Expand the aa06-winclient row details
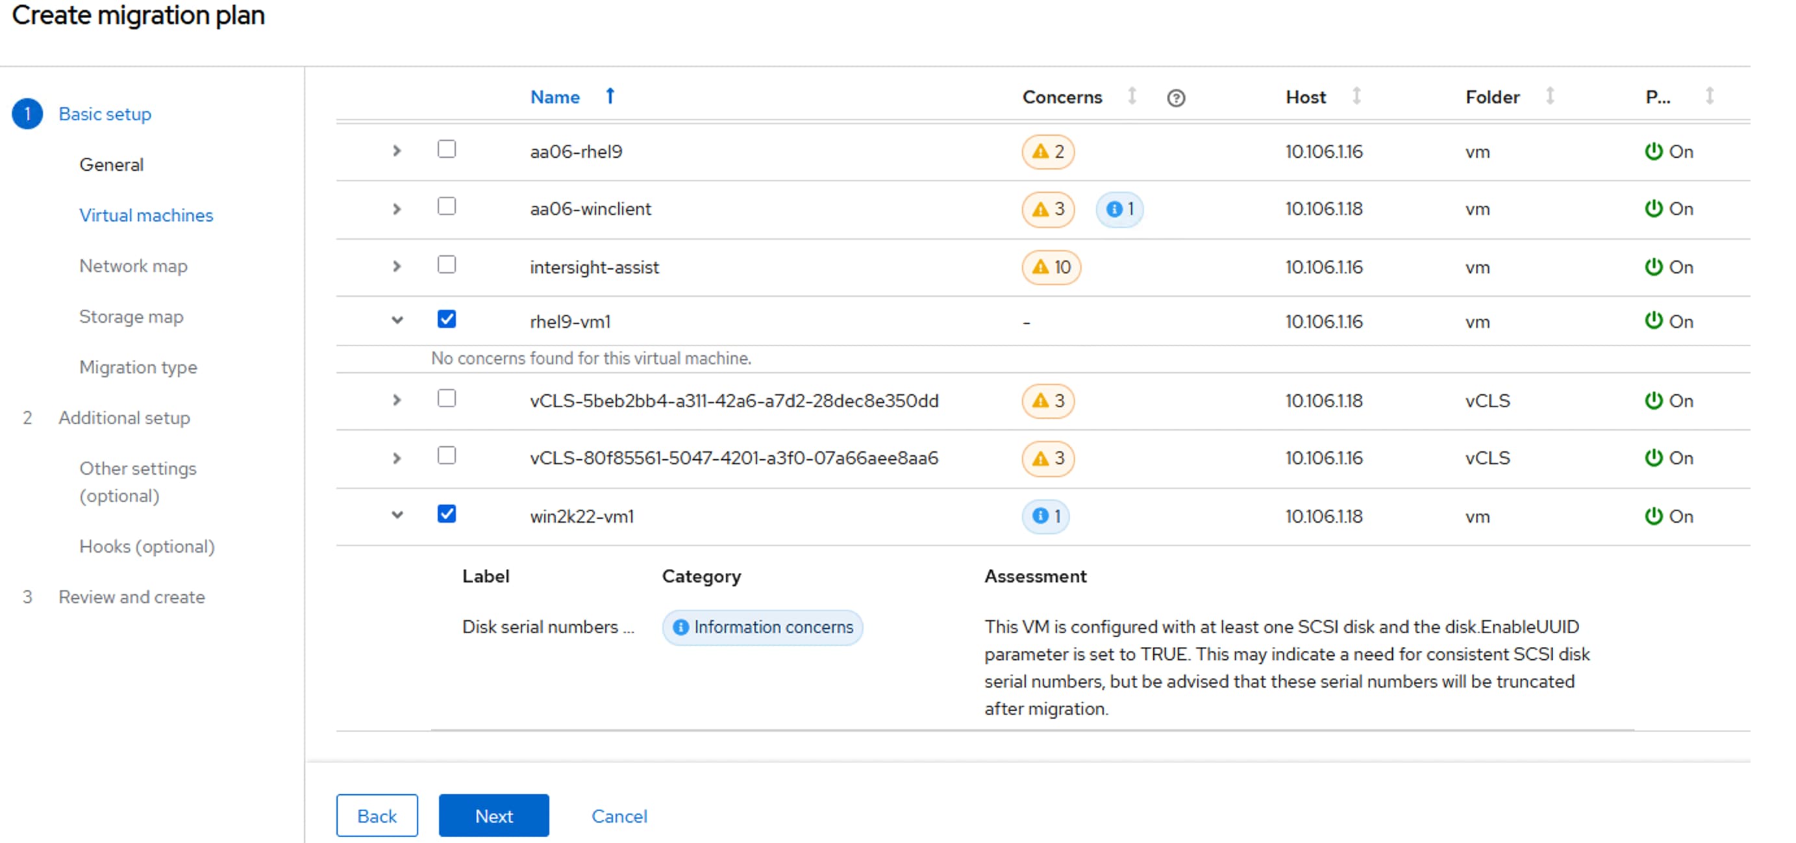 pyautogui.click(x=397, y=208)
